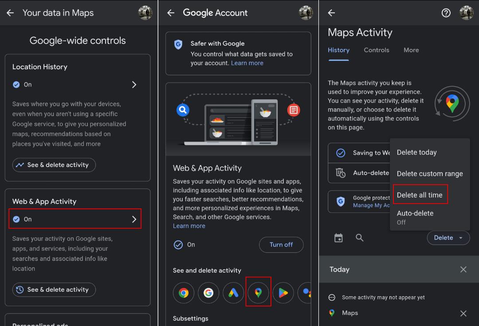This screenshot has height=326, width=479.
Task: Open help question mark icon
Action: coord(446,13)
